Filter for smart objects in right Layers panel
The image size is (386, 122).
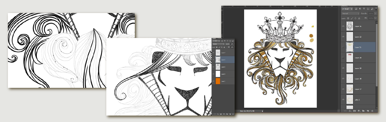[x=372, y=9]
